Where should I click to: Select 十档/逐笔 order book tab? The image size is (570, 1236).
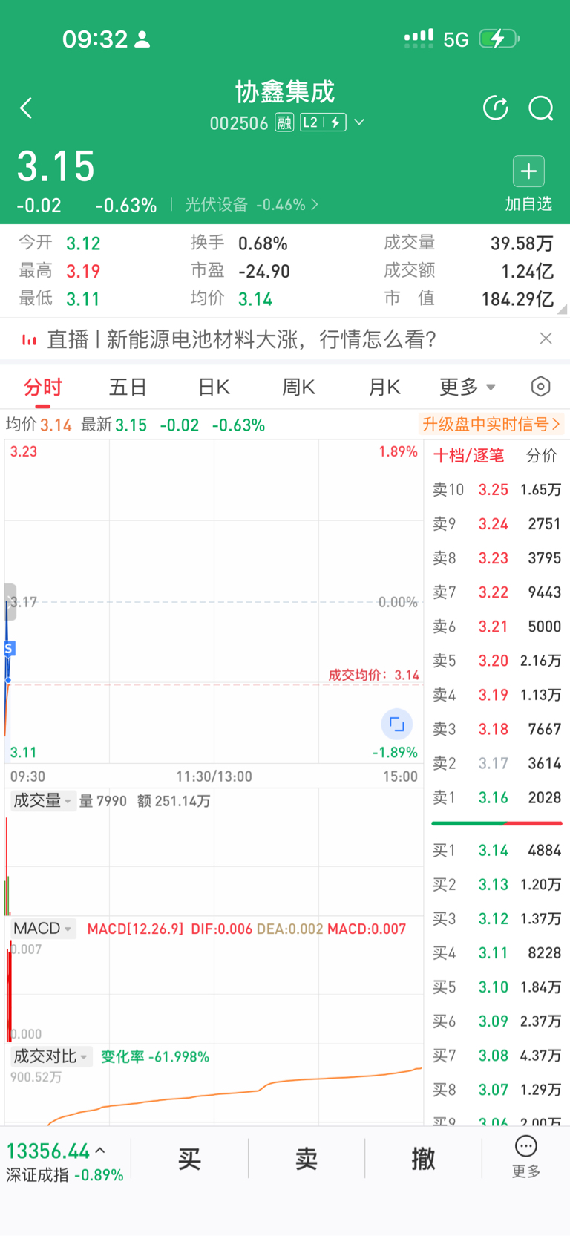pos(468,456)
